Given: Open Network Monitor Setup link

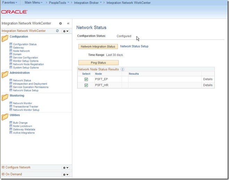Looking at the screenshot, I should click(26, 110).
